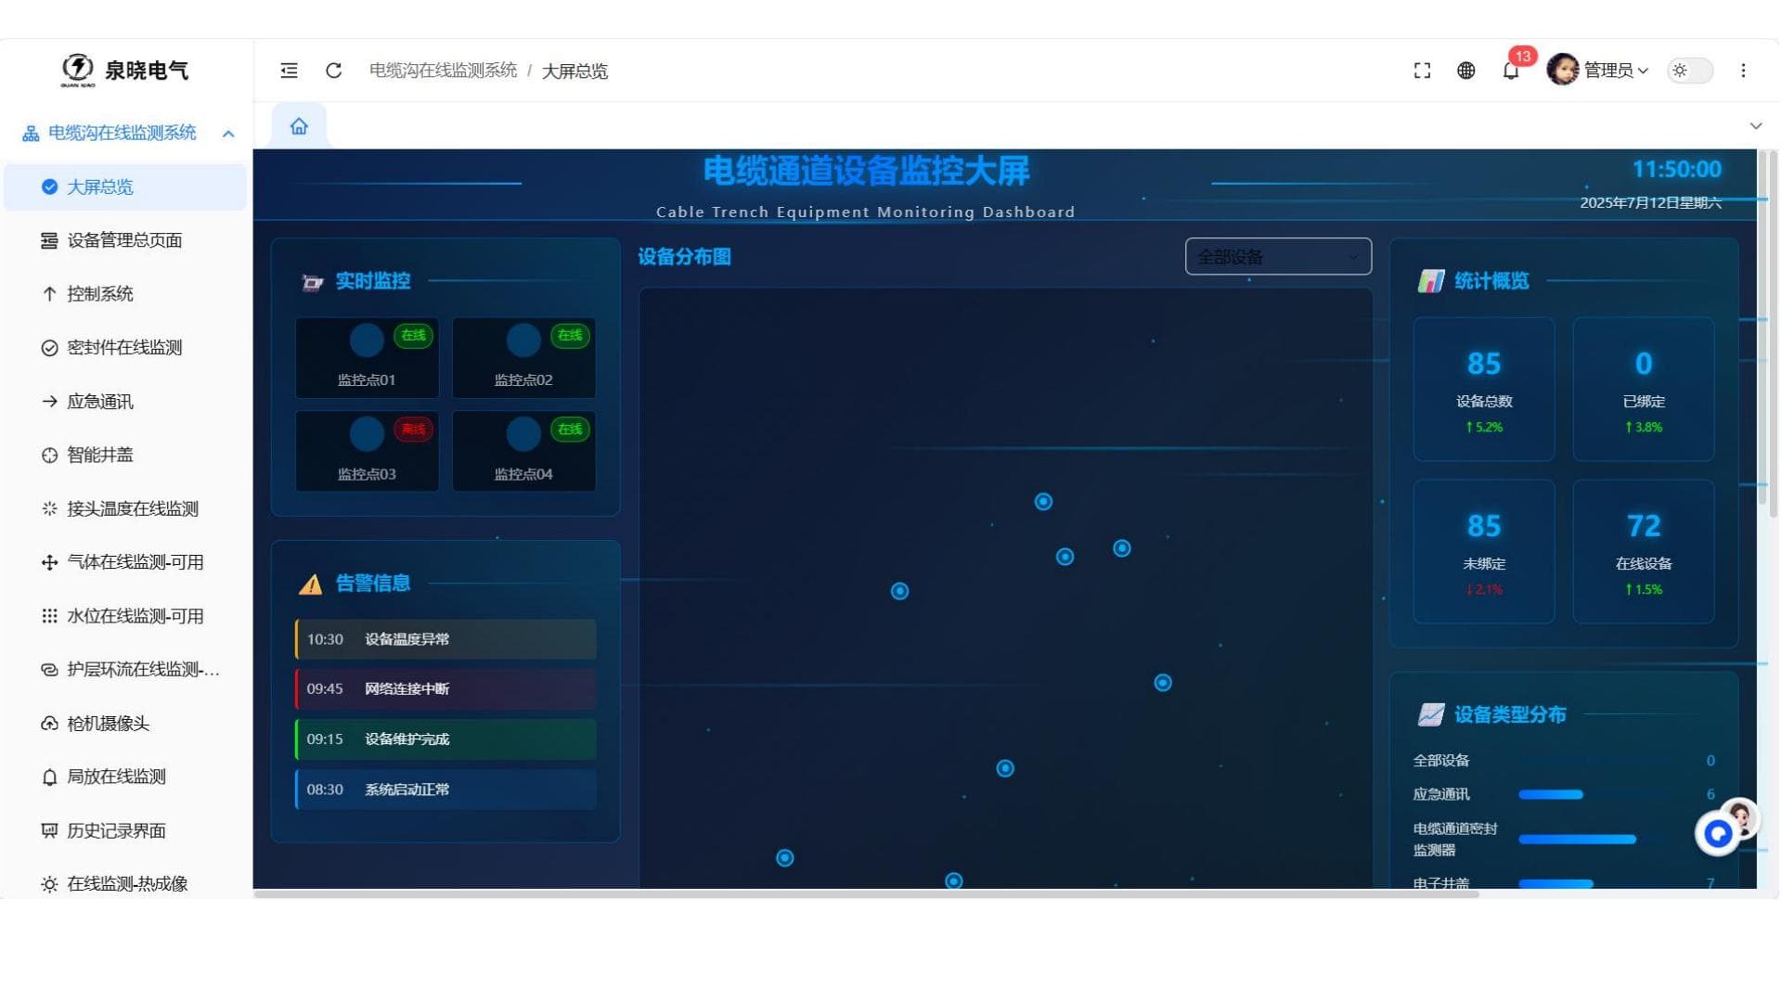Open 气体在线监测-可用 sidebar item
Screen dimensions: 1782x1002
click(x=126, y=562)
